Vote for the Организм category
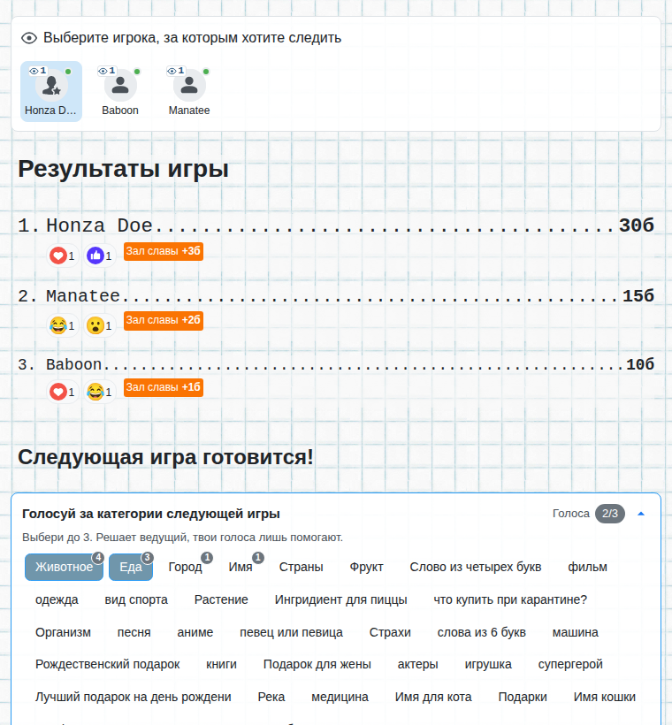 point(63,632)
